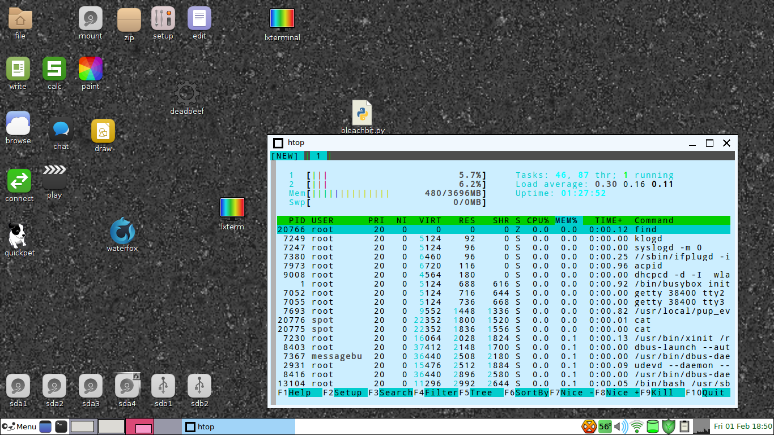Click the green storage cylinder tray icon

pos(653,427)
